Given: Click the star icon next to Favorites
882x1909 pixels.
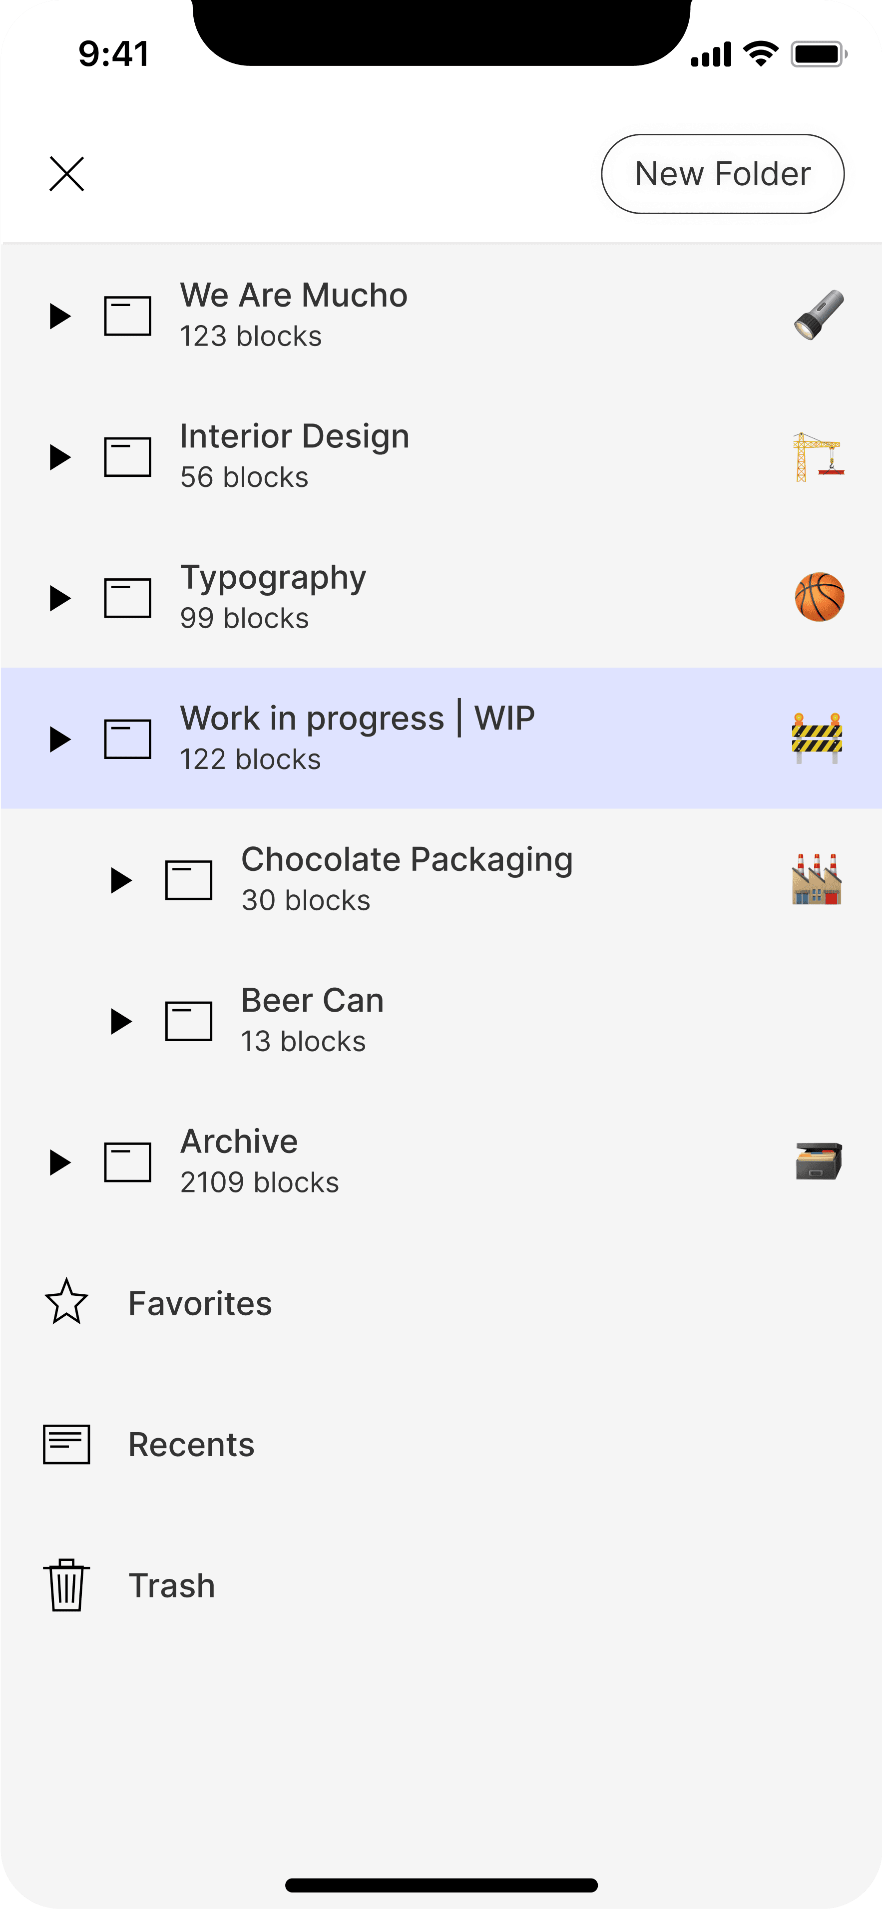Looking at the screenshot, I should coord(67,1302).
